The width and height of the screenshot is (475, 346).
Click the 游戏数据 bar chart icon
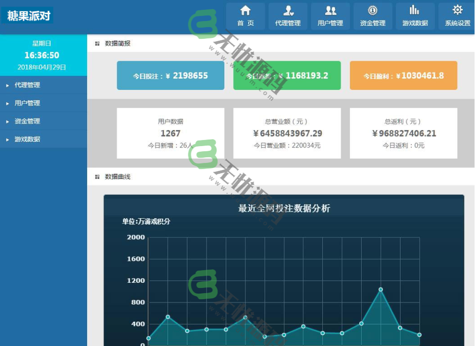pyautogui.click(x=414, y=10)
